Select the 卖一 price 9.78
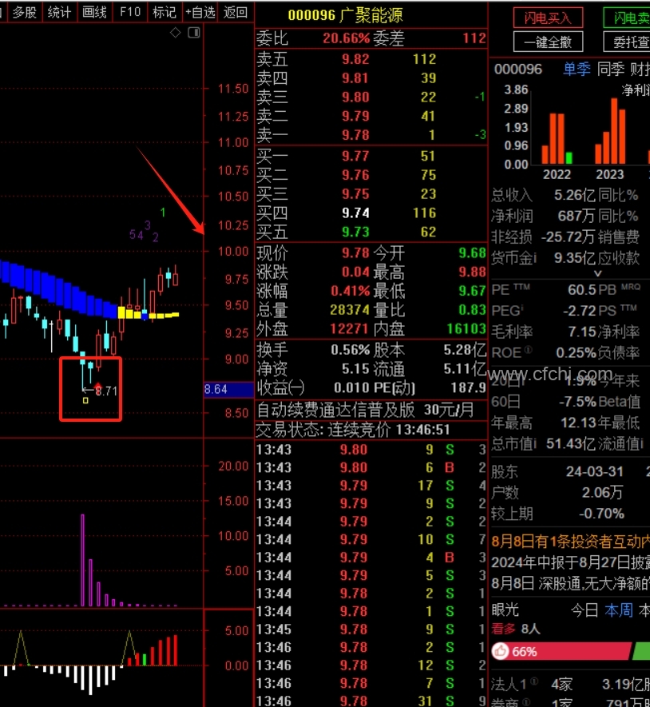 click(x=355, y=135)
